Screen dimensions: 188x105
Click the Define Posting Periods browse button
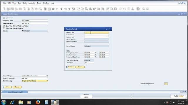pyautogui.click(x=166, y=84)
